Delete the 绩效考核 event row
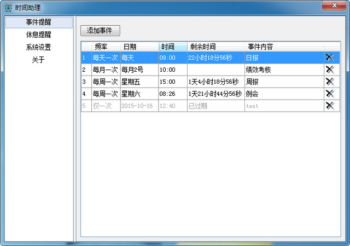350x246 pixels. [330, 70]
